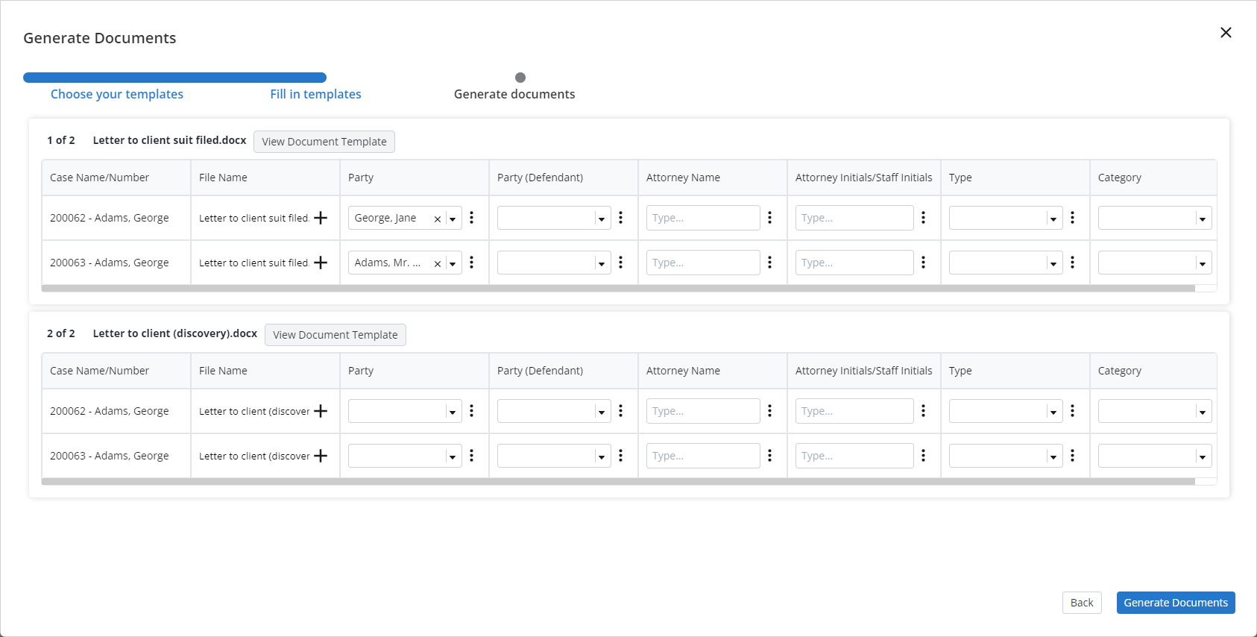The height and width of the screenshot is (637, 1257).
Task: Focus Attorney Initials field, 200062 suit filed row
Action: [x=854, y=218]
